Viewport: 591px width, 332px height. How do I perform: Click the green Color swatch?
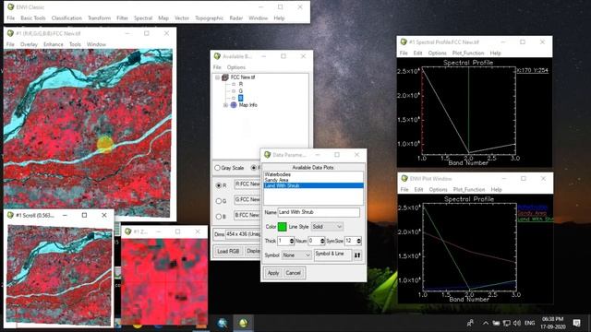[282, 227]
